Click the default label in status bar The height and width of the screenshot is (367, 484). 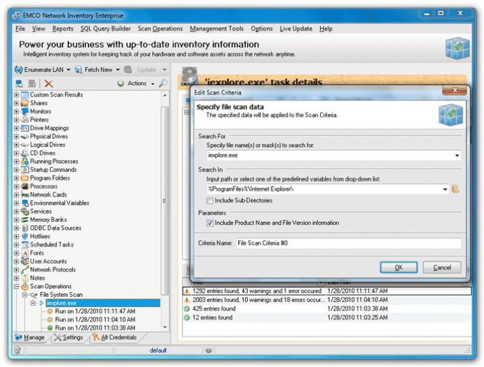click(x=158, y=350)
